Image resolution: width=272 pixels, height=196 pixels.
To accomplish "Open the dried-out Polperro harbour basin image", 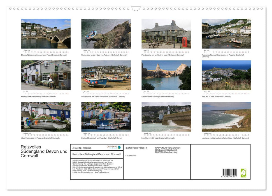I will click(226, 33).
